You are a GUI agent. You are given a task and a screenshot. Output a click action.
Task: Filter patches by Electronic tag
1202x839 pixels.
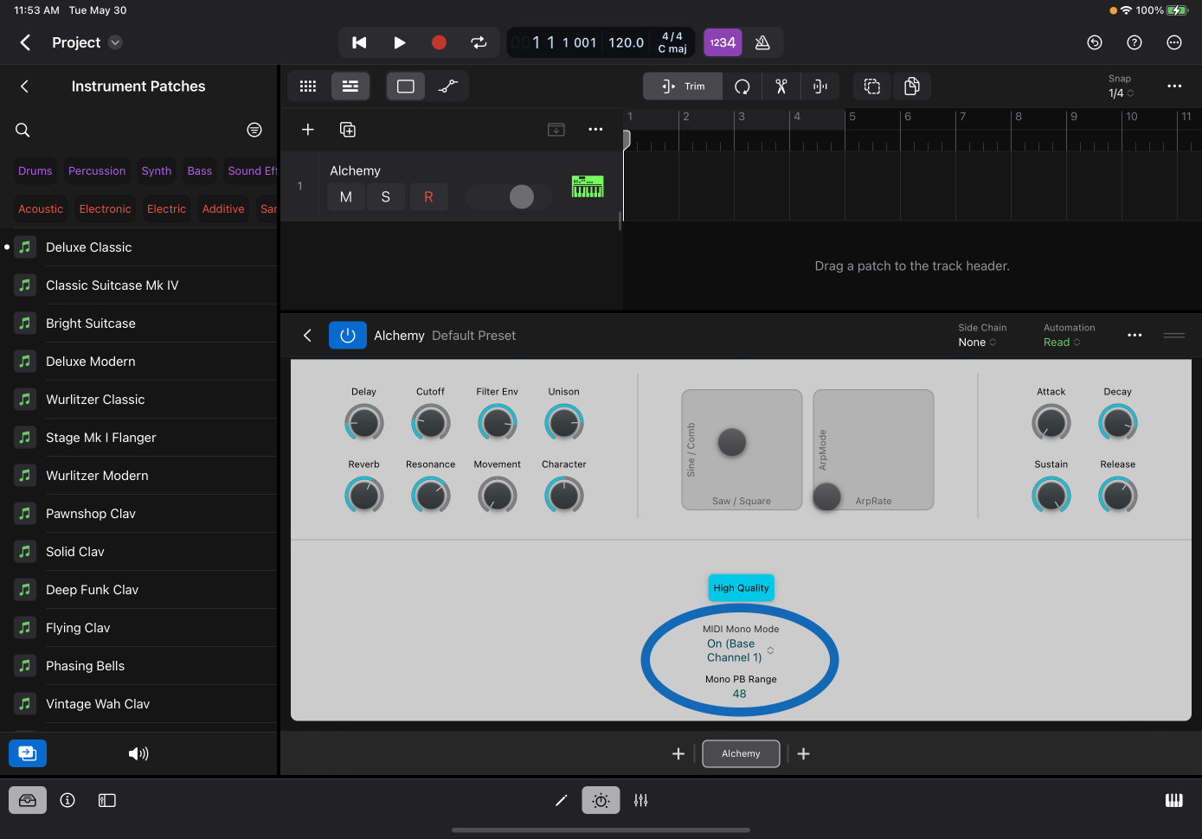(x=105, y=209)
